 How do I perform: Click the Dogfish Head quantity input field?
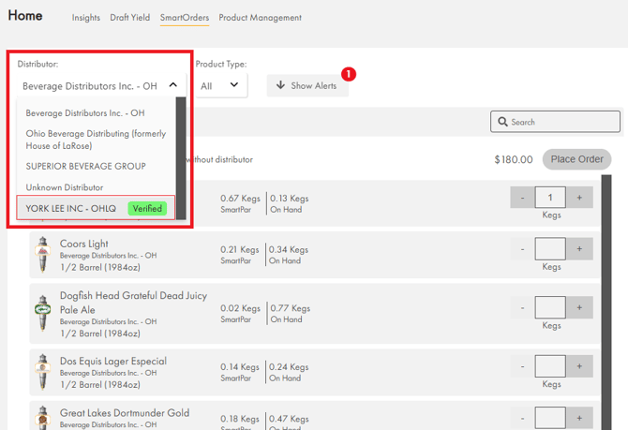click(550, 307)
